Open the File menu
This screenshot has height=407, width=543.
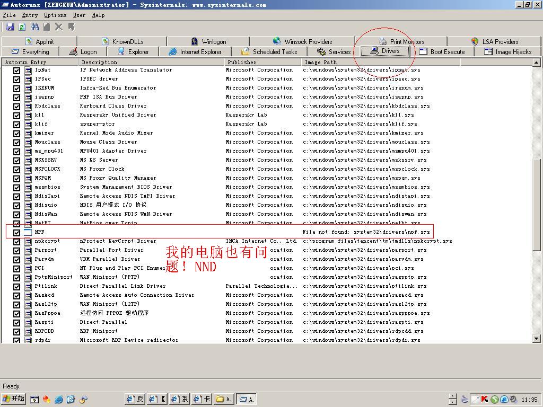coord(10,15)
